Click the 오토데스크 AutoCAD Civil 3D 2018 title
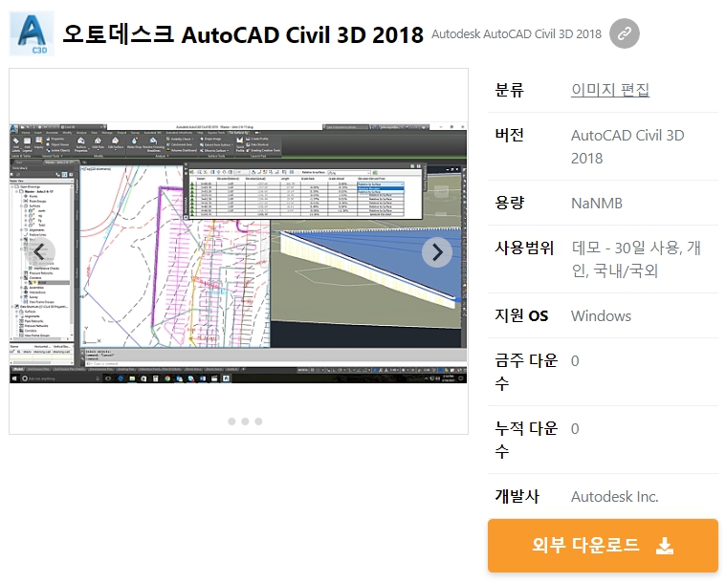The width and height of the screenshot is (726, 583). tap(243, 34)
